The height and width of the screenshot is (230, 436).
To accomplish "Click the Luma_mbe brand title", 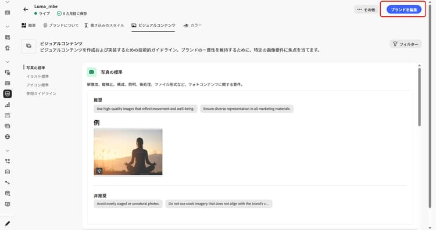I will pyautogui.click(x=46, y=6).
